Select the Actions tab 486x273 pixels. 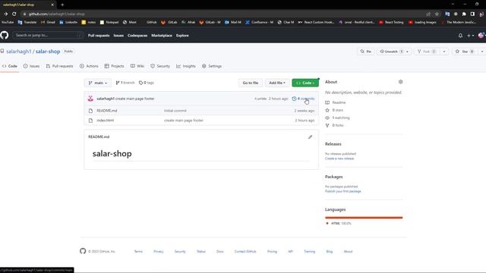click(89, 66)
